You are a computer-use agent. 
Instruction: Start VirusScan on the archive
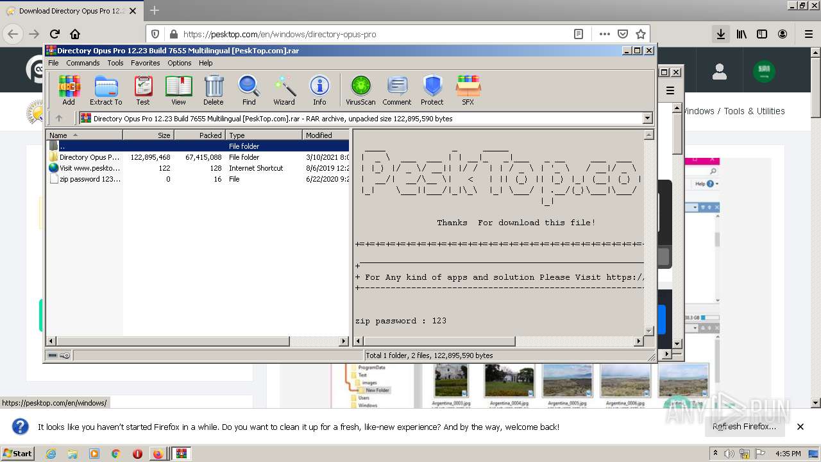click(x=360, y=90)
